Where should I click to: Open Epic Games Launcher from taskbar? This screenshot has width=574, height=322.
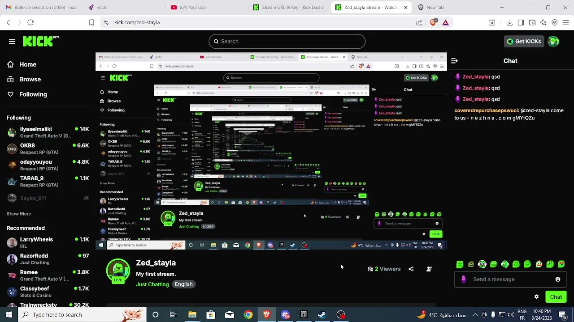[304, 315]
